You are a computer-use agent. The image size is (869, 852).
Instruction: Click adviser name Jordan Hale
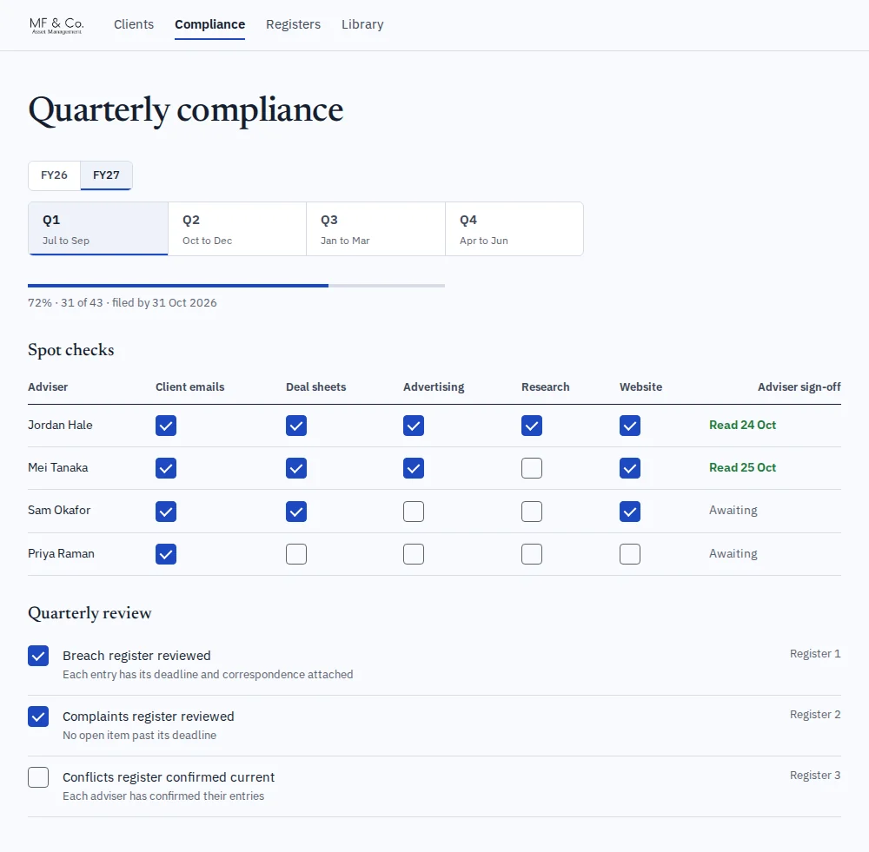point(60,425)
